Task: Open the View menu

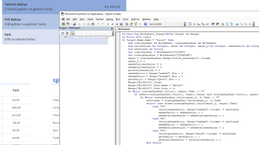Action: pos(82,19)
